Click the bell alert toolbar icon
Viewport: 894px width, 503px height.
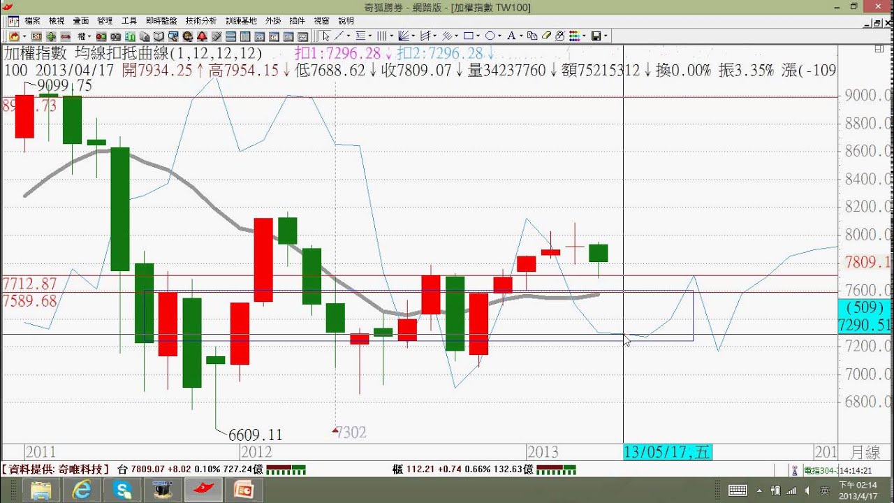click(x=202, y=36)
